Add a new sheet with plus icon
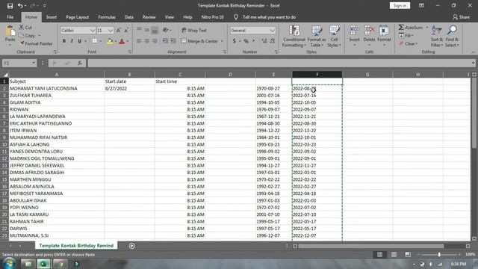 pyautogui.click(x=131, y=246)
